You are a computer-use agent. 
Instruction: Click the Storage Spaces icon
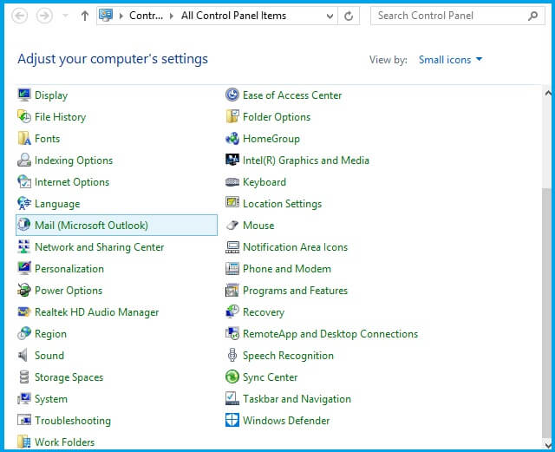(x=24, y=377)
